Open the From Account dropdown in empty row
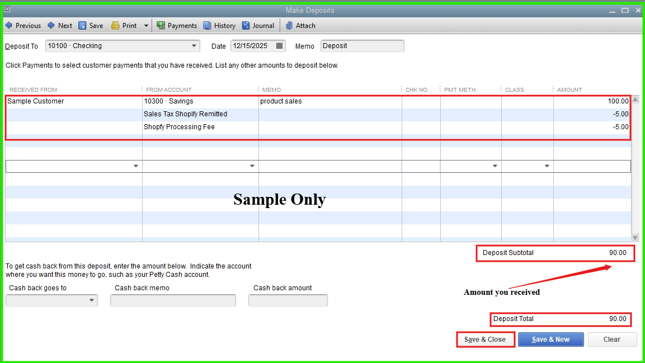This screenshot has width=645, height=363. click(x=252, y=166)
